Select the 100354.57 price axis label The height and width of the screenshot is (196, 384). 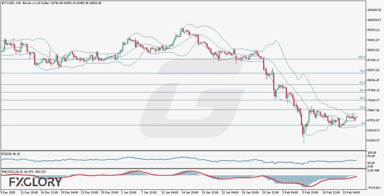[x=374, y=20]
